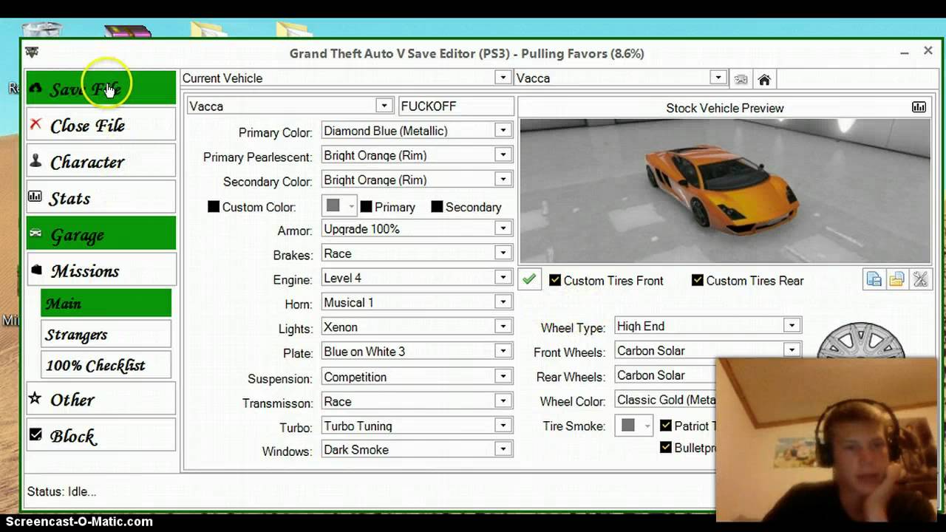
Task: Expand the Current Vehicle dropdown
Action: click(x=503, y=78)
